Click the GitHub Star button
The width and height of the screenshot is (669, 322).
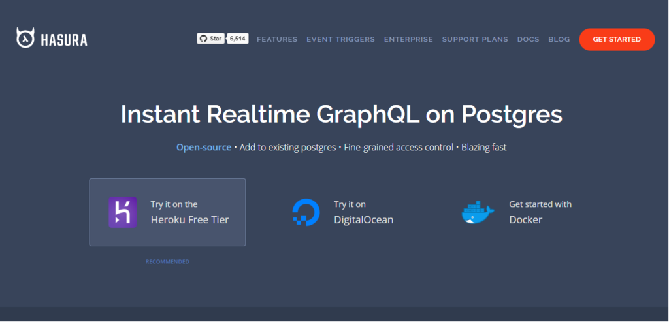click(211, 39)
